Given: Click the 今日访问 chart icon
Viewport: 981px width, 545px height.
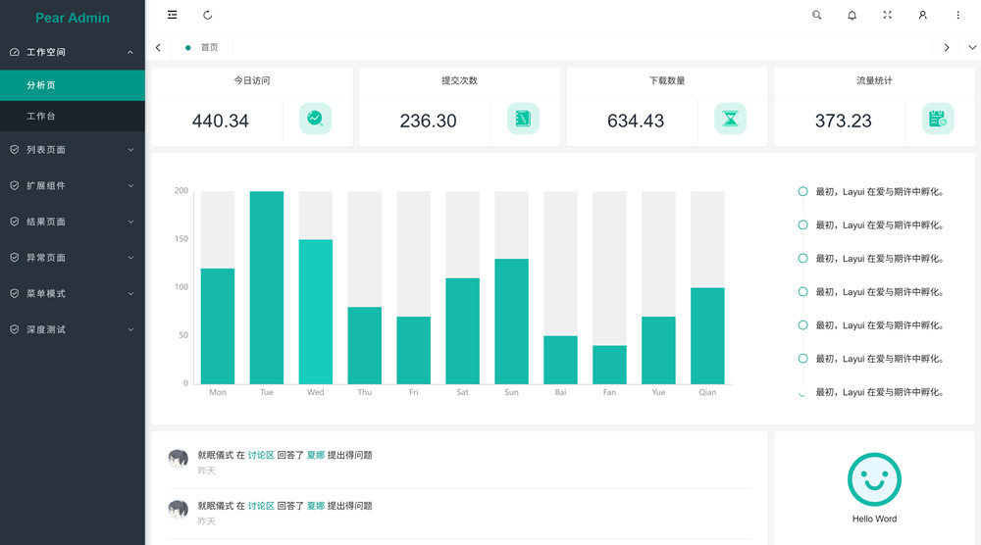Looking at the screenshot, I should (315, 119).
